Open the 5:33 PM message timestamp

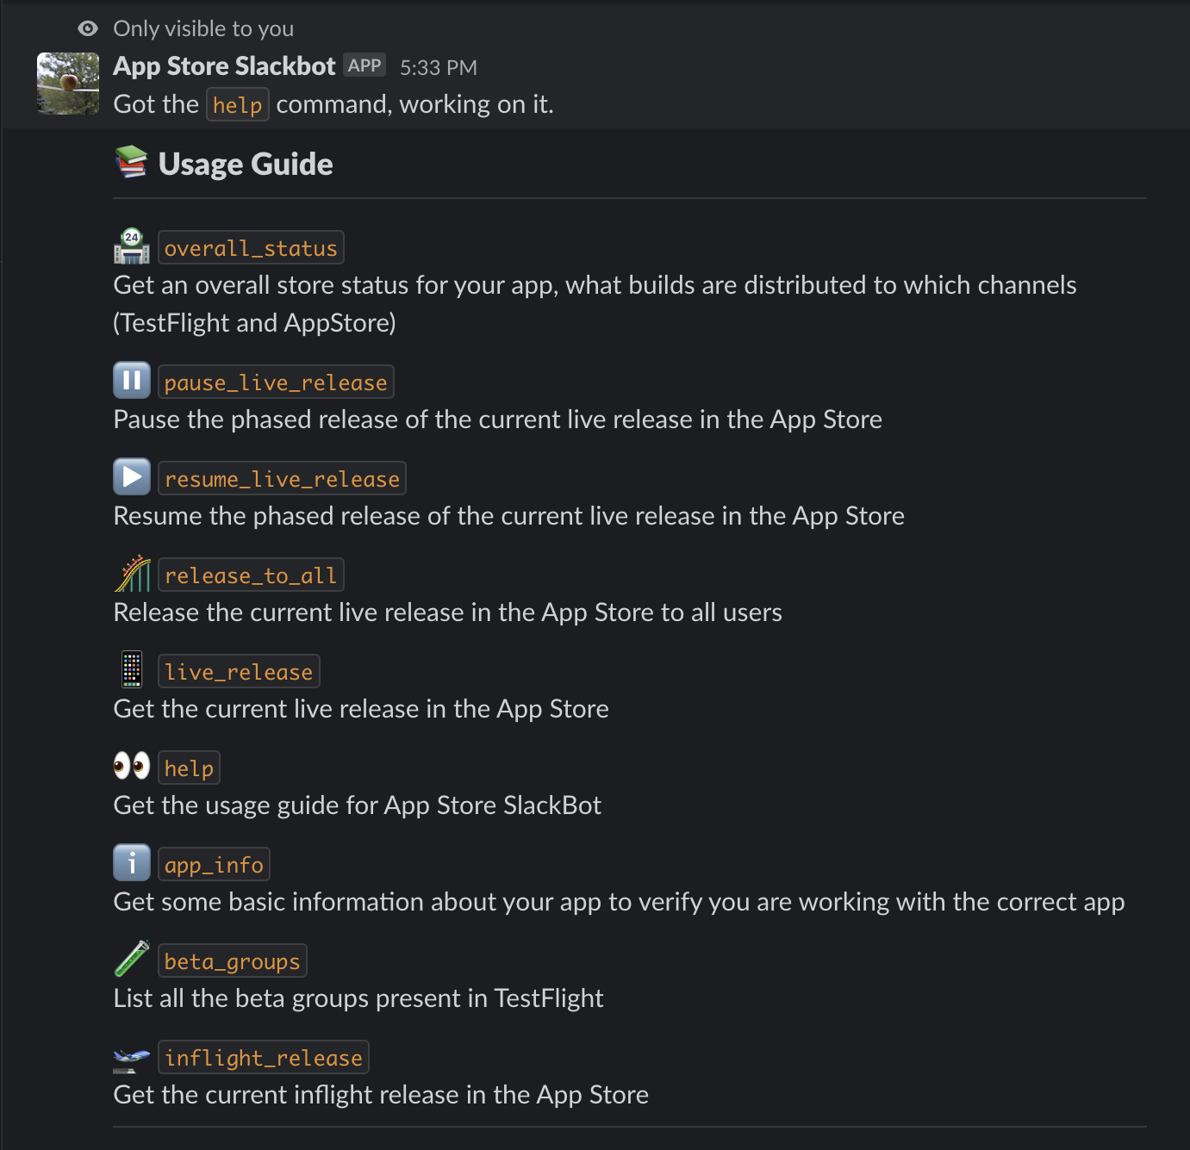click(438, 66)
